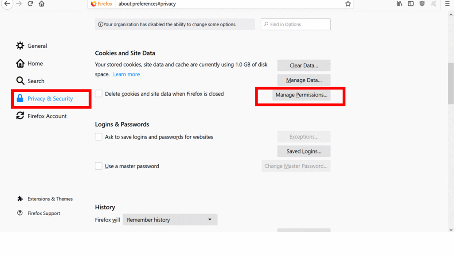
Task: Open the Library toolbar icon
Action: pyautogui.click(x=399, y=4)
